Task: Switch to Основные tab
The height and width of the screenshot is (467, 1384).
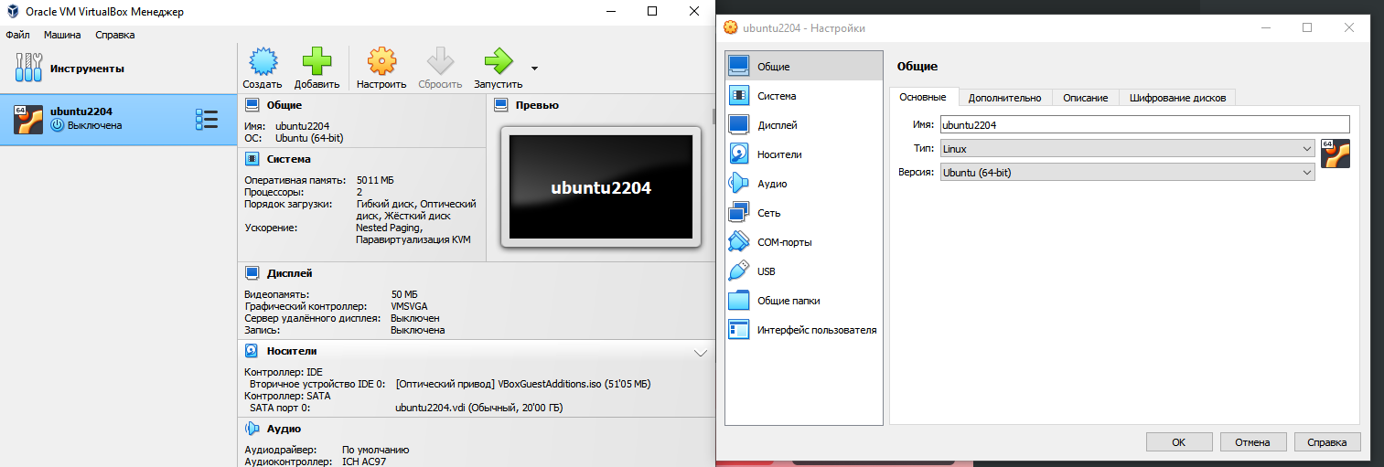Action: (x=923, y=97)
